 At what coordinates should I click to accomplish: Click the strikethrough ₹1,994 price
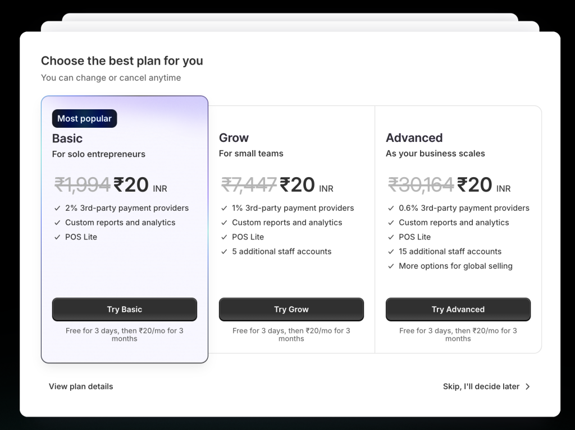click(x=82, y=184)
